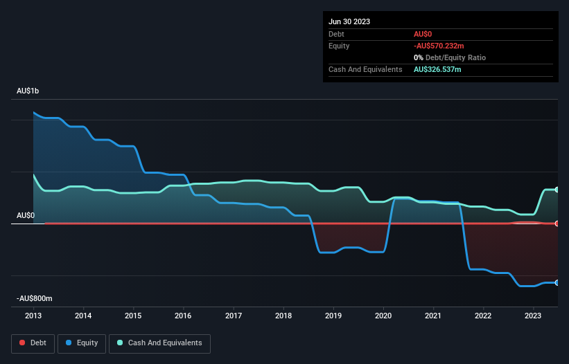Click the Jun 30 2023 tooltip date
Screen dimensions: 569x364
[349, 21]
